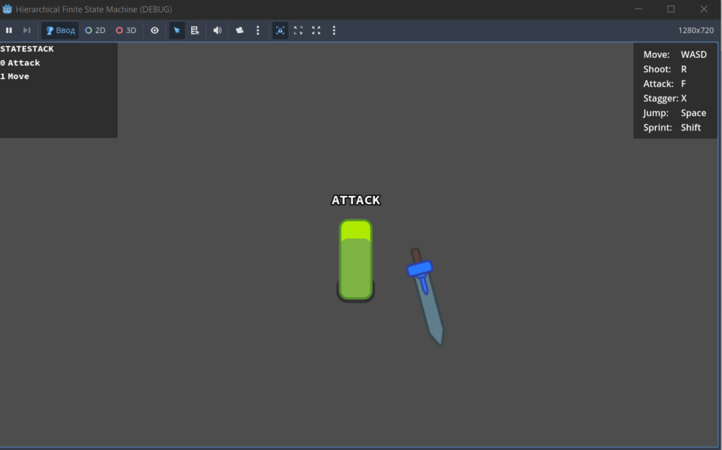Click the 'Jump: Space' help line
722x450 pixels.
[675, 113]
